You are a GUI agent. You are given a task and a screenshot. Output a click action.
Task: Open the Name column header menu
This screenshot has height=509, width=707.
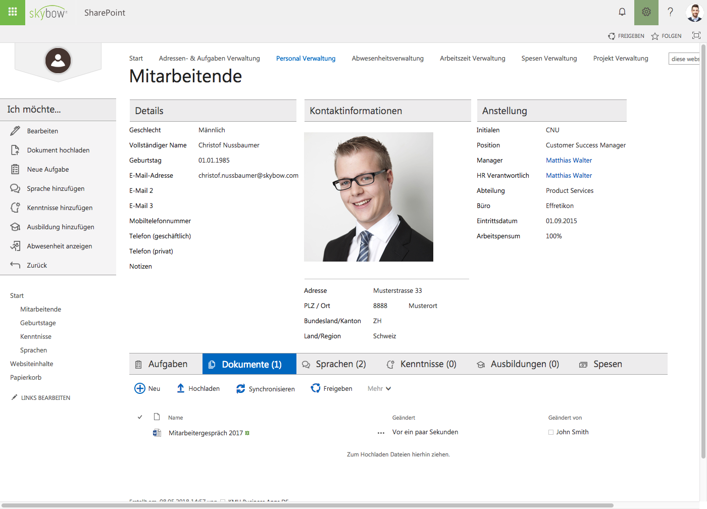176,418
